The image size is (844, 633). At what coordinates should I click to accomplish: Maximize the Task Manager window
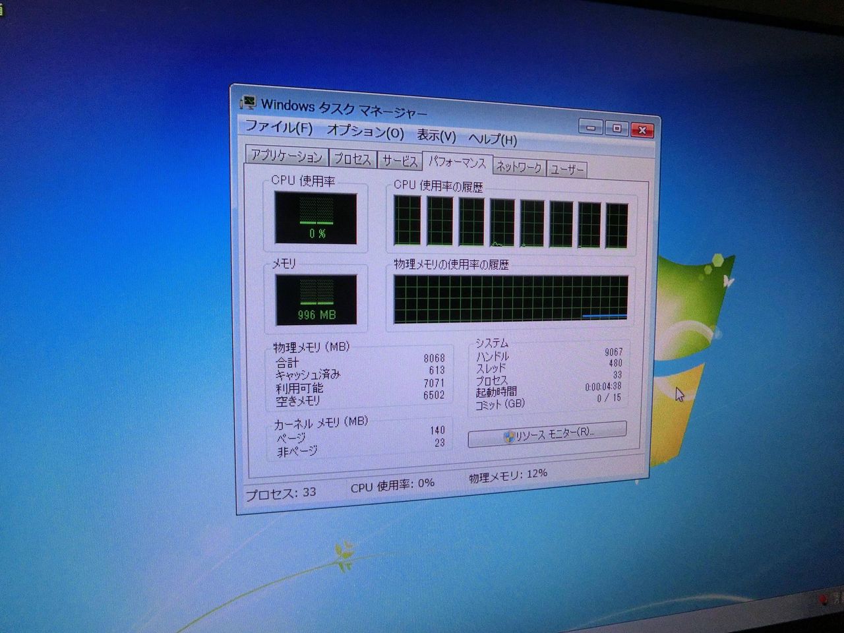click(617, 129)
